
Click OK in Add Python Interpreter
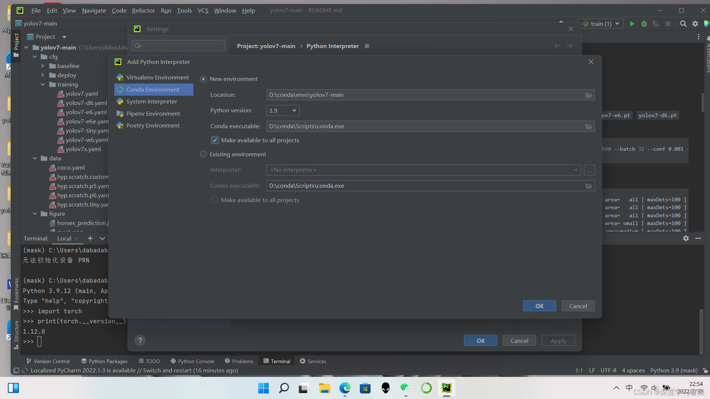(x=539, y=306)
